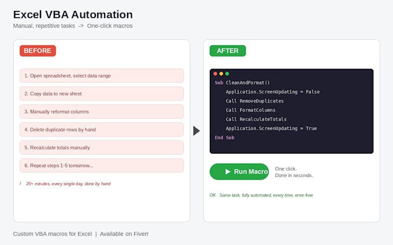
Task: Select the red BEFORE badge
Action: coord(38,51)
